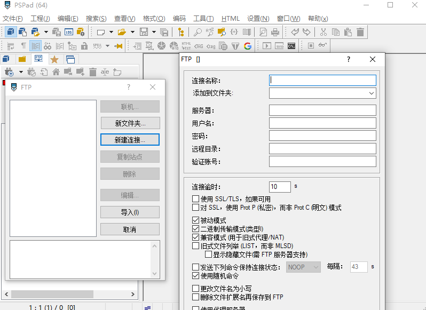Click the color wheel picker icon
The image size is (426, 310).
(x=161, y=46)
